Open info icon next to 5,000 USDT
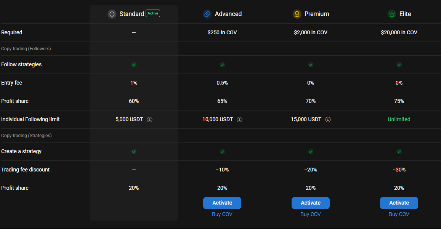 pyautogui.click(x=150, y=120)
